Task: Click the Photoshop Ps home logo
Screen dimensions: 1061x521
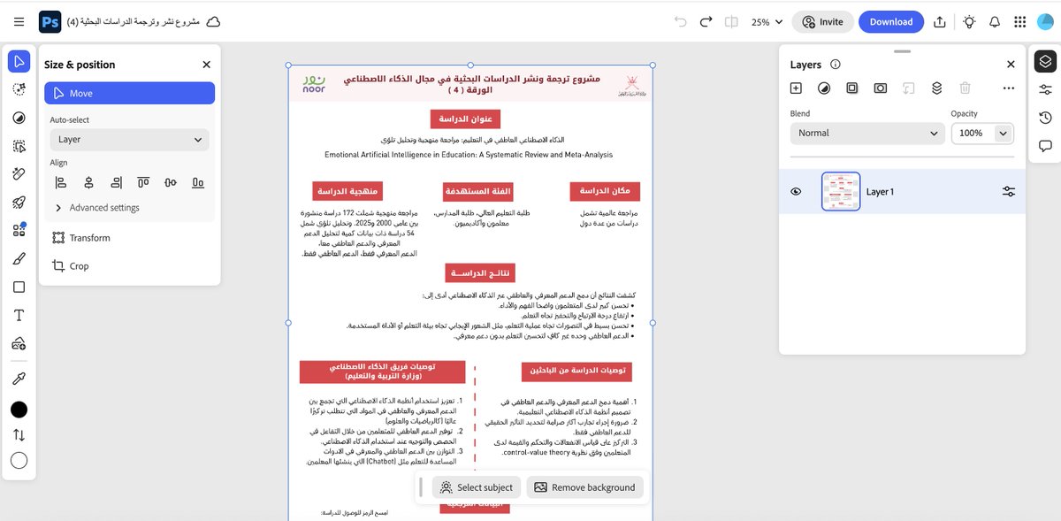Action: point(51,21)
